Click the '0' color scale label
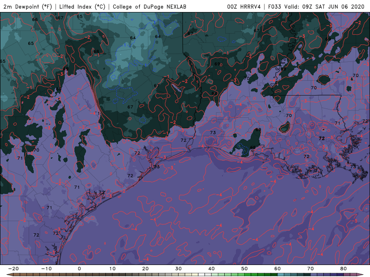 click(x=79, y=269)
